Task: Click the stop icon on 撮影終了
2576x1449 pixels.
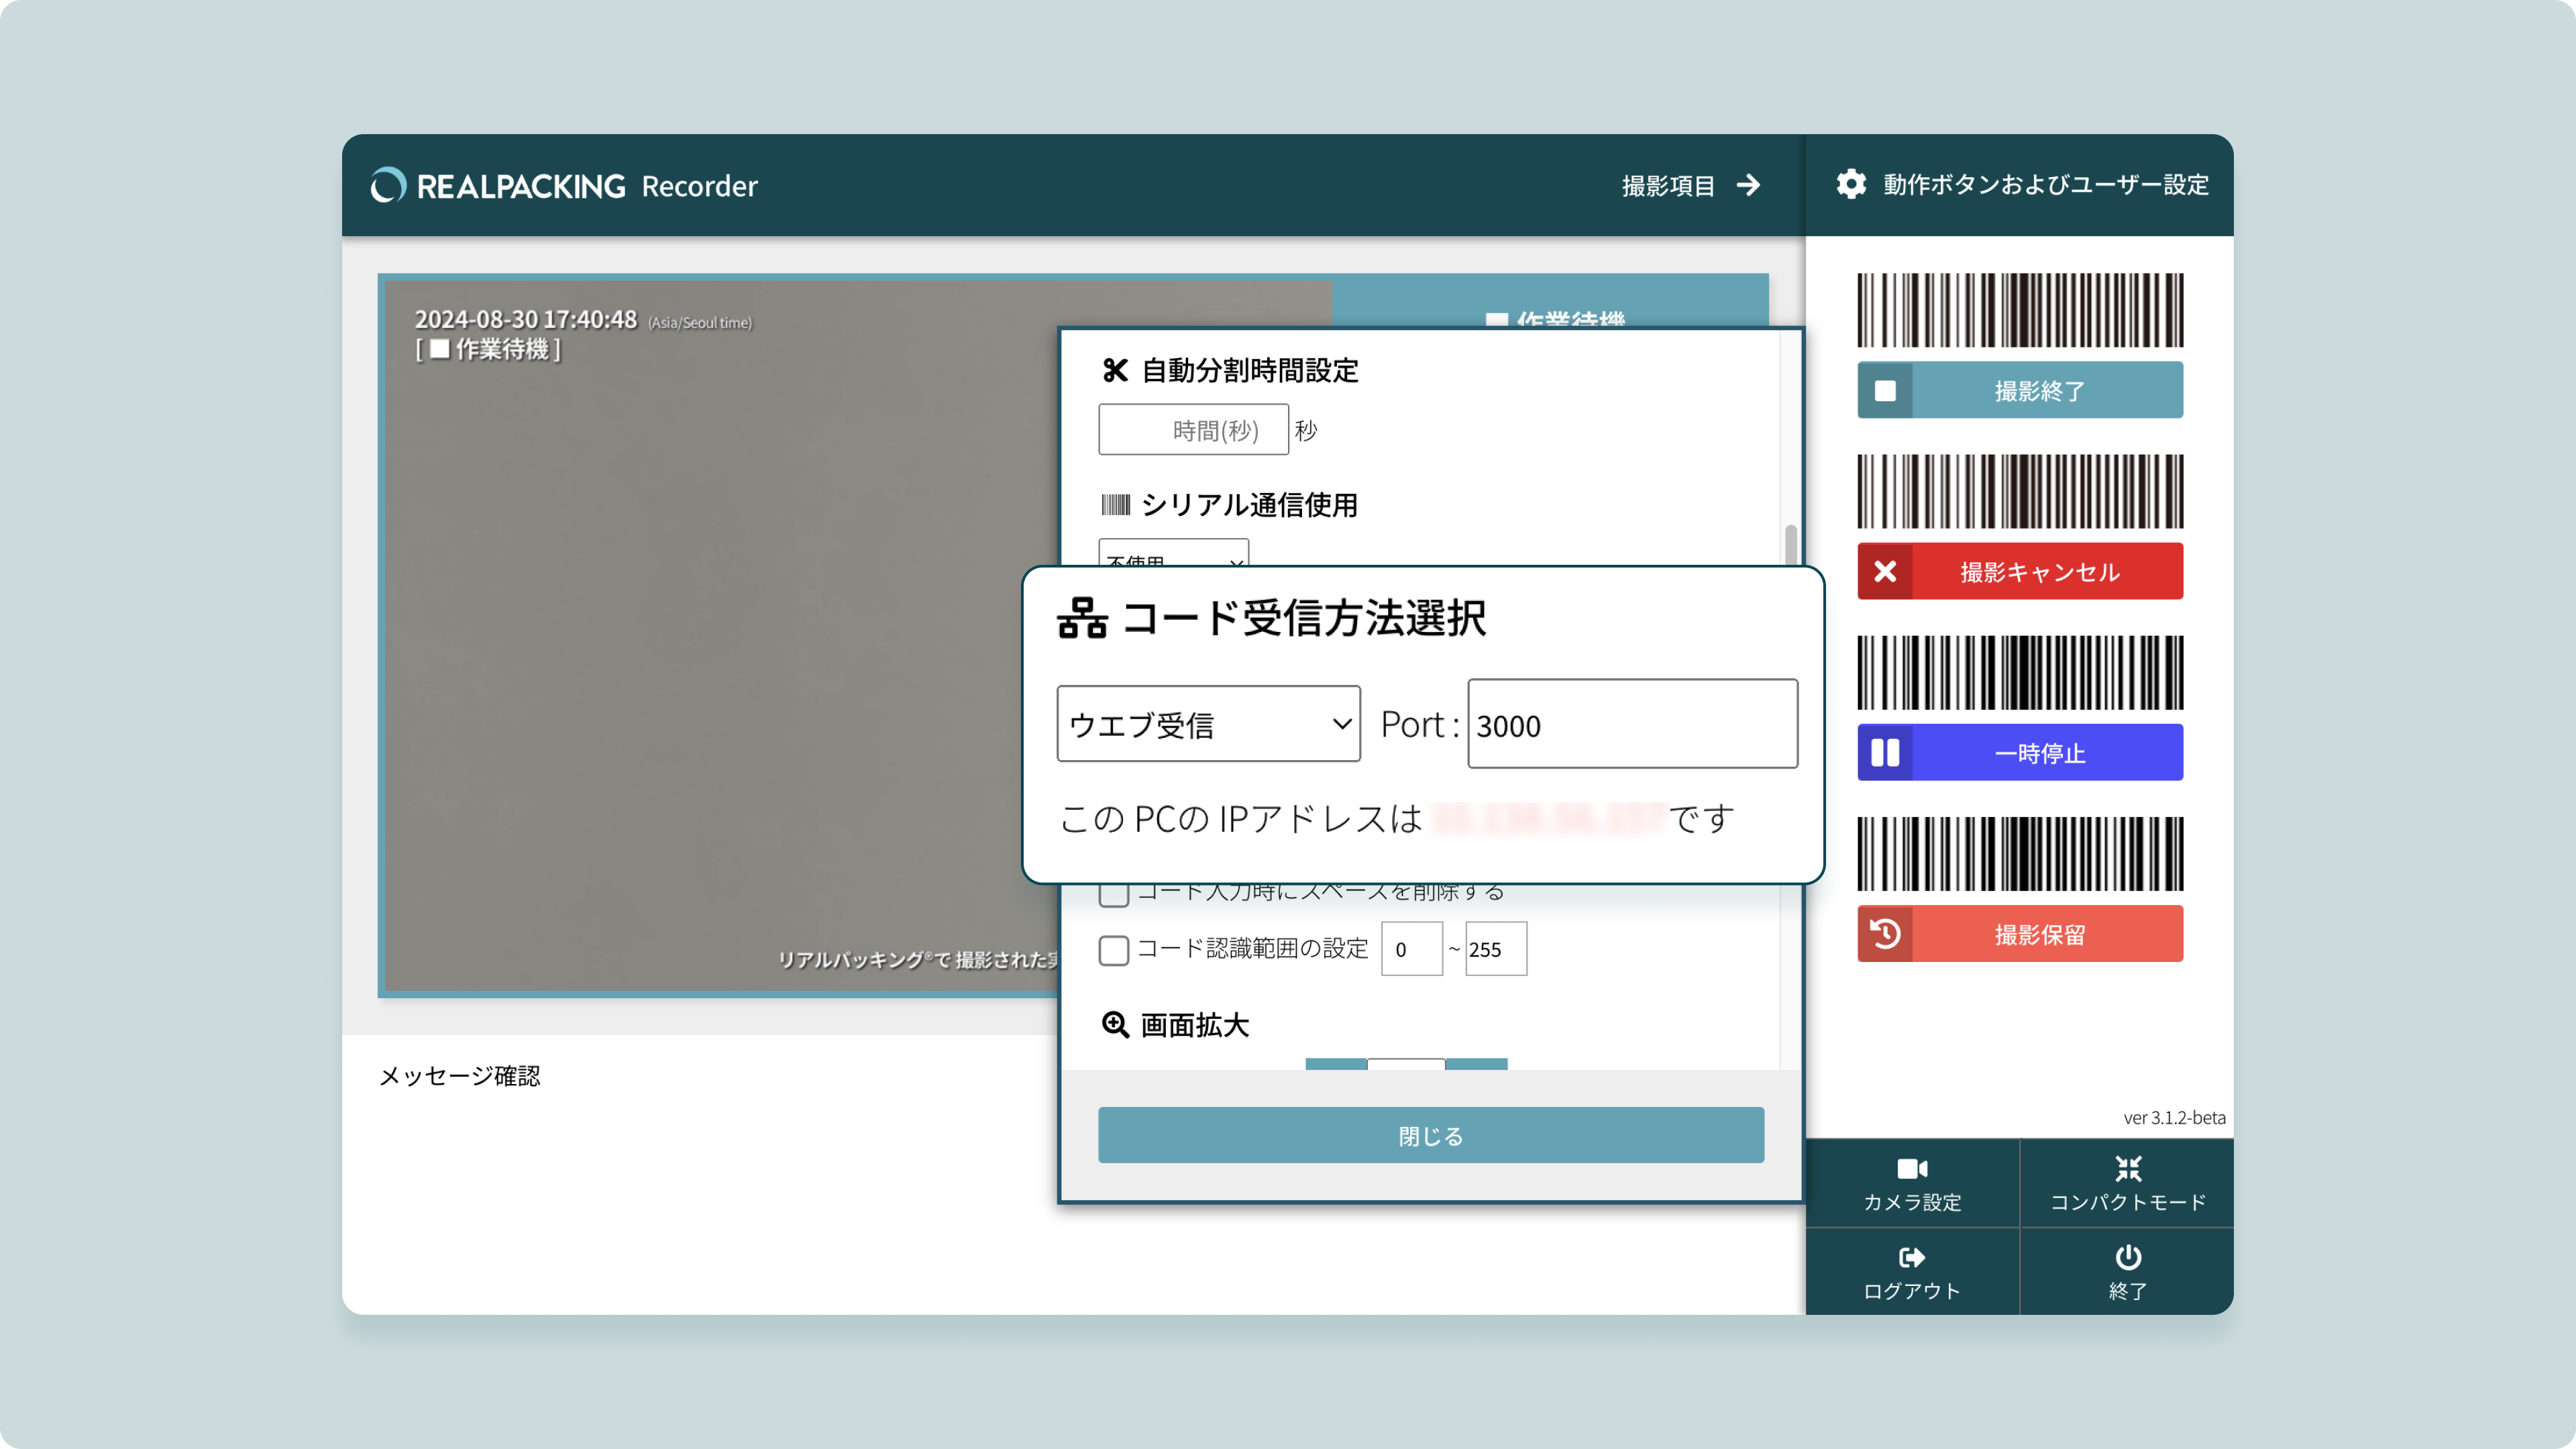Action: pos(1885,390)
